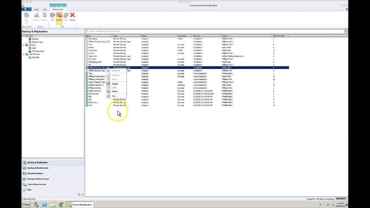The image size is (370, 208).
Task: Open File Explorer from the taskbar
Action: (x=53, y=205)
